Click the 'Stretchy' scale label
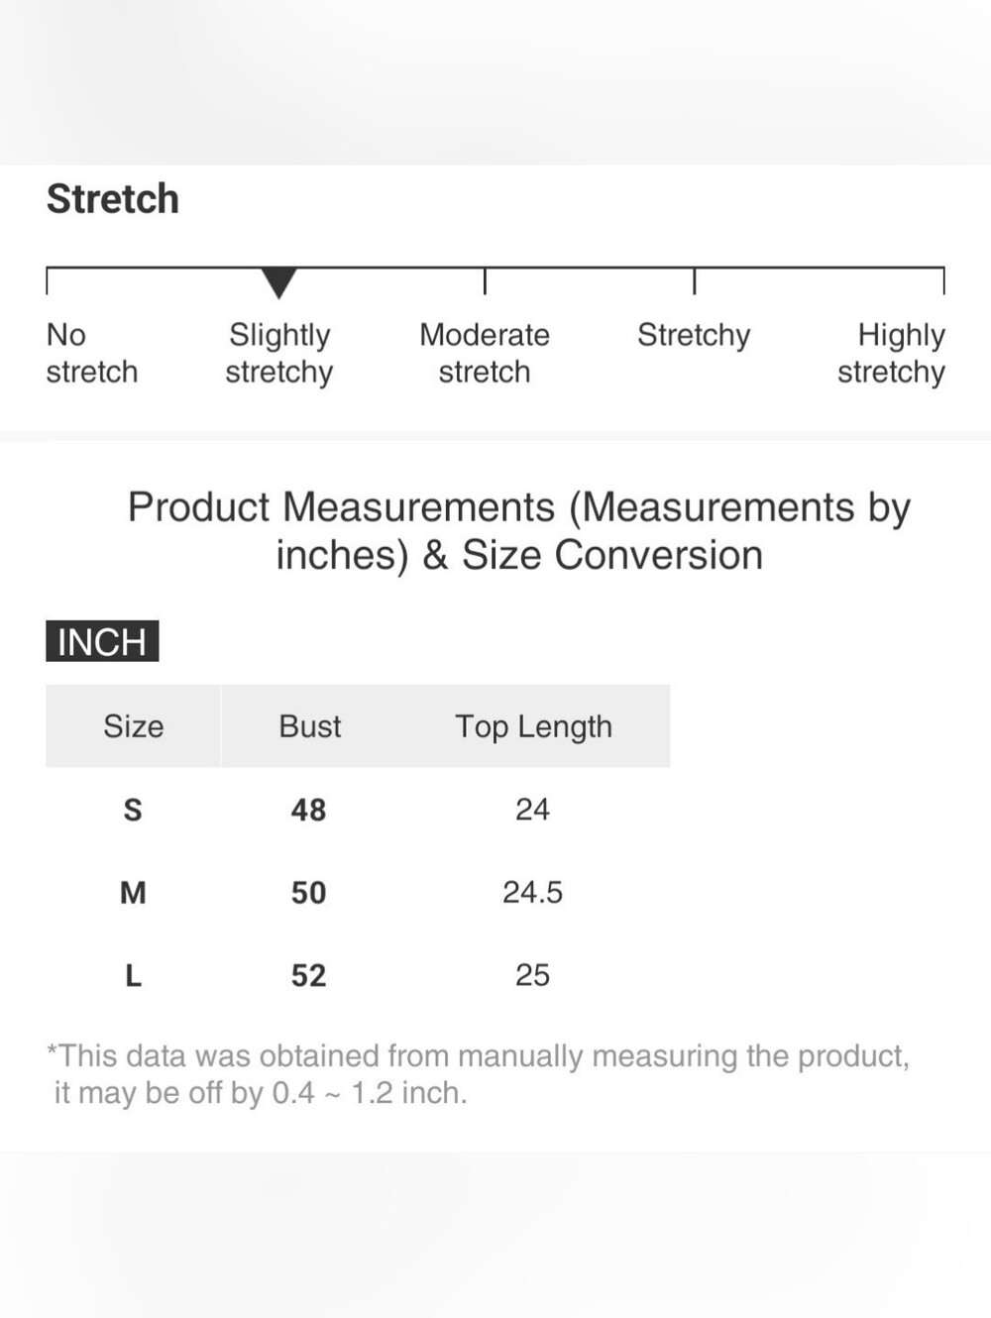Viewport: 991px width, 1318px height. tap(694, 335)
